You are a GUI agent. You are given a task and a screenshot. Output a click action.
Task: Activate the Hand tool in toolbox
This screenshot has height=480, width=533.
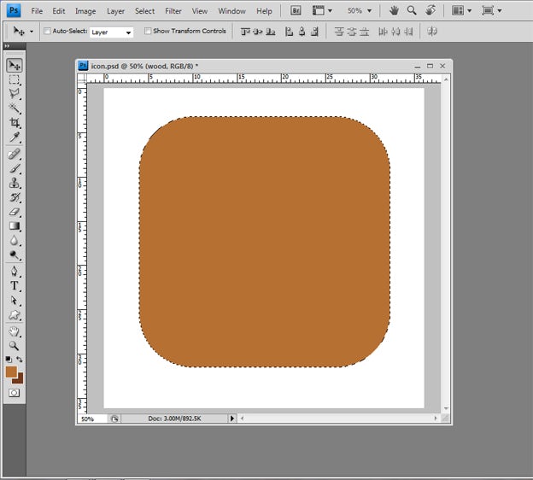click(15, 331)
